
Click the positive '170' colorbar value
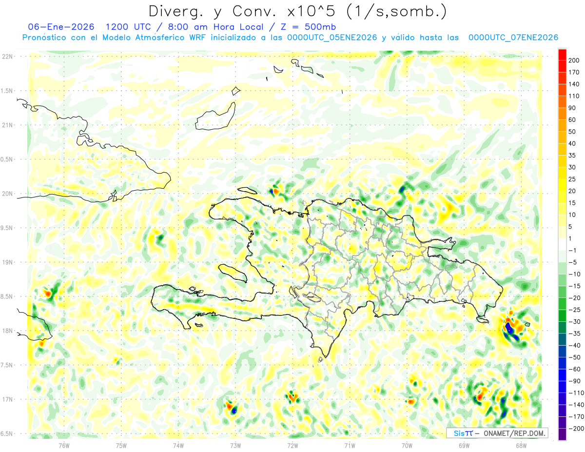click(x=574, y=72)
